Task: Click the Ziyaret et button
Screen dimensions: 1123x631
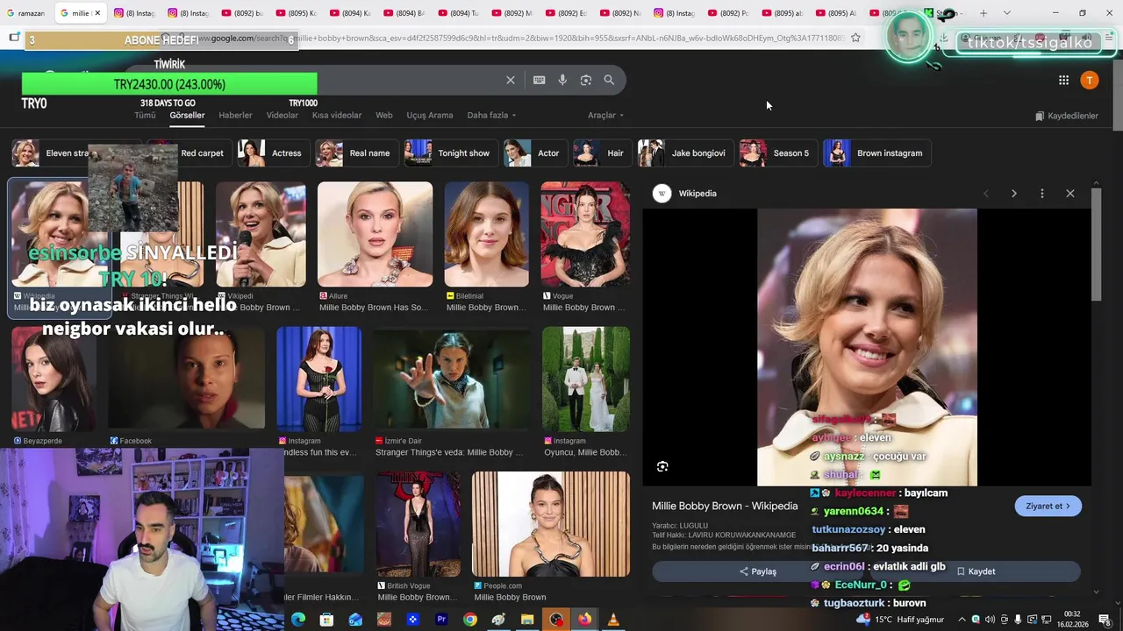Action: tap(1048, 506)
